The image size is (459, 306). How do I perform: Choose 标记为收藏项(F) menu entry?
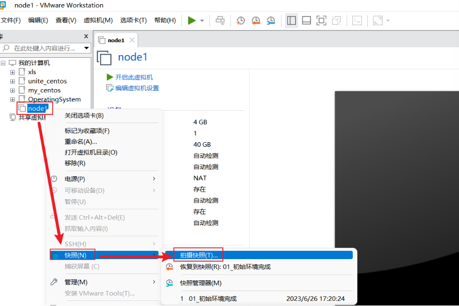click(87, 131)
